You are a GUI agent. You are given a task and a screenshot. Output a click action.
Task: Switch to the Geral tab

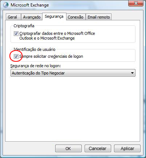point(12,17)
